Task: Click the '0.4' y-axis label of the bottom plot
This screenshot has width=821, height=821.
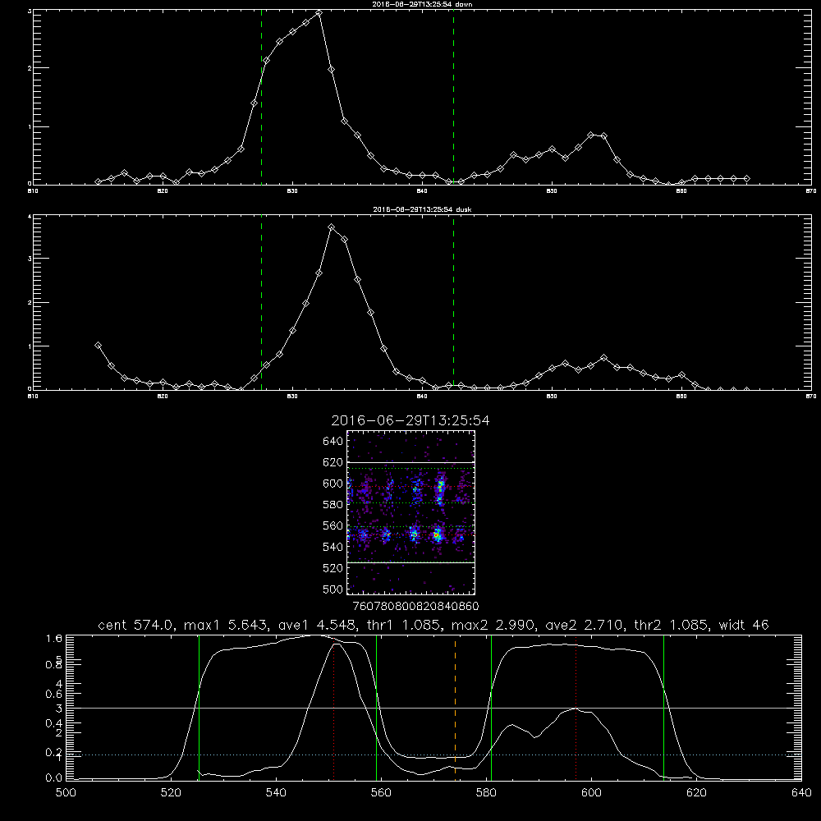Action: point(54,723)
